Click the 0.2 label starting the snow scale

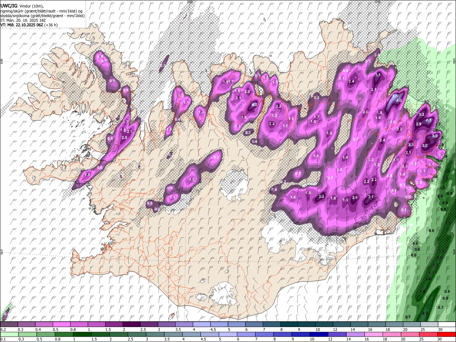click(3, 330)
